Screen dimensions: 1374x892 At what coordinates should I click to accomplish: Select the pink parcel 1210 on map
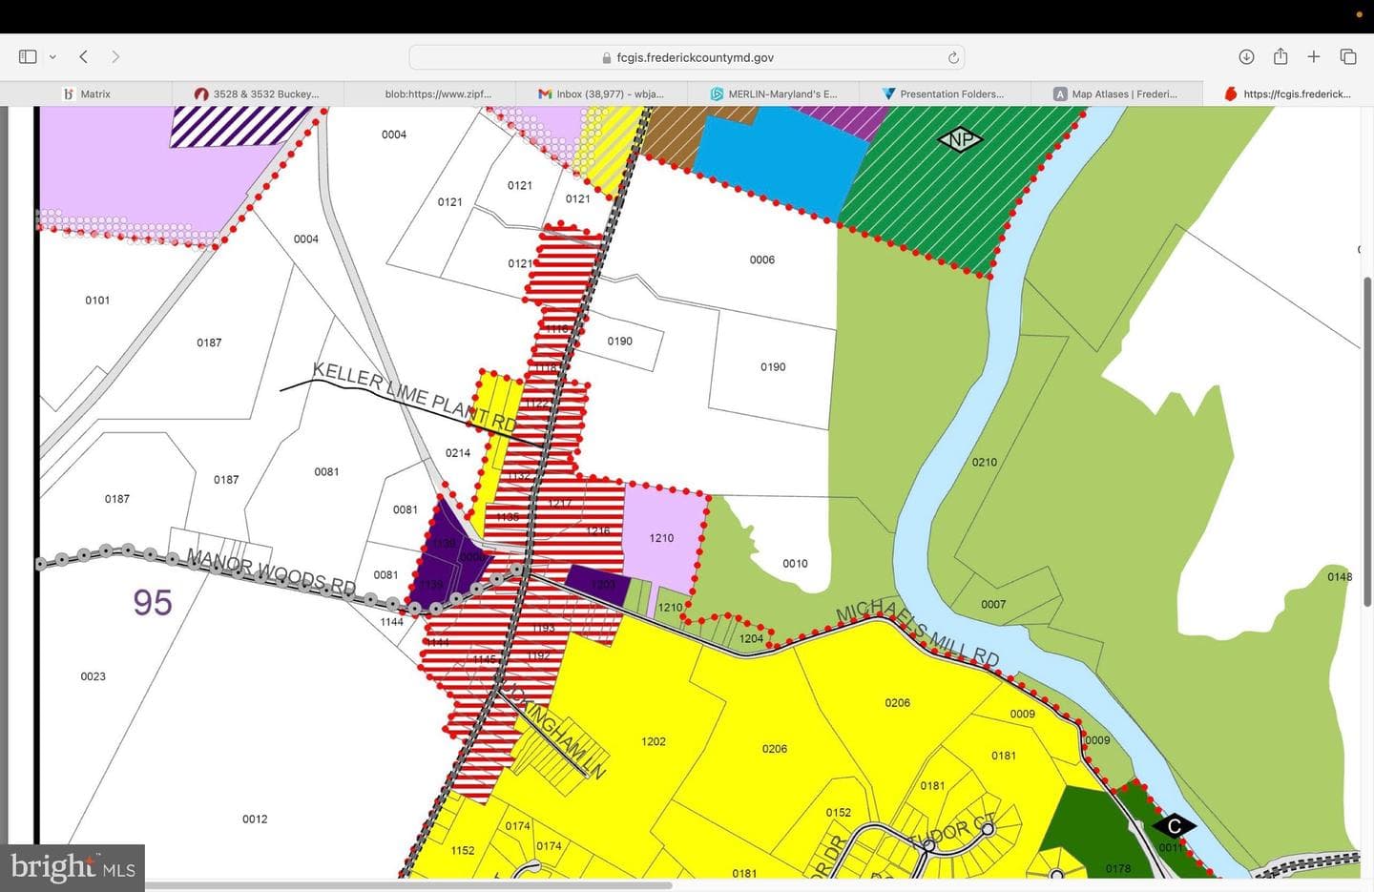click(x=662, y=537)
